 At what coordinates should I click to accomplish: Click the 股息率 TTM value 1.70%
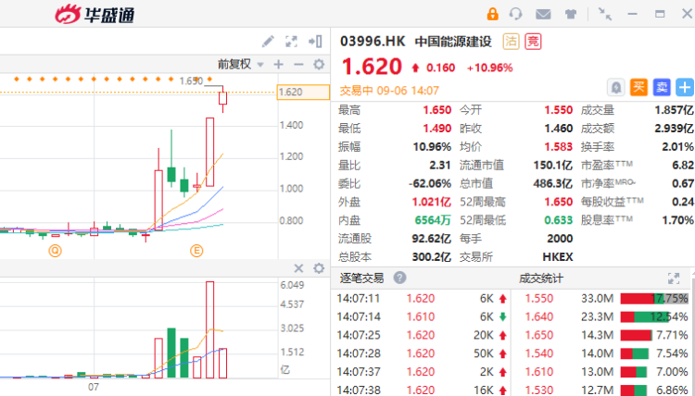point(677,220)
